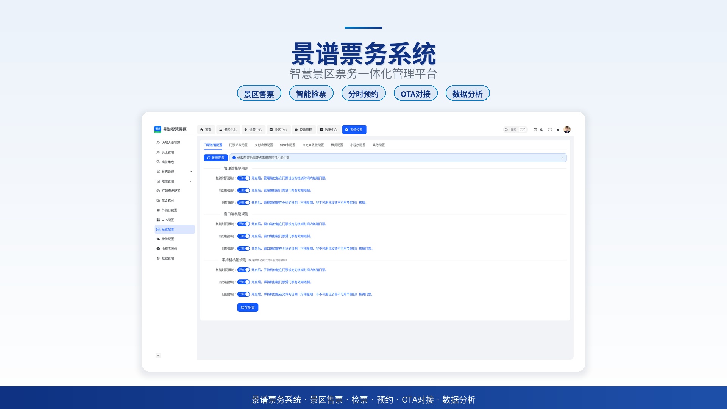Switch to the 储值卡配置 sub-tab
Viewport: 727px width, 409px height.
point(288,145)
